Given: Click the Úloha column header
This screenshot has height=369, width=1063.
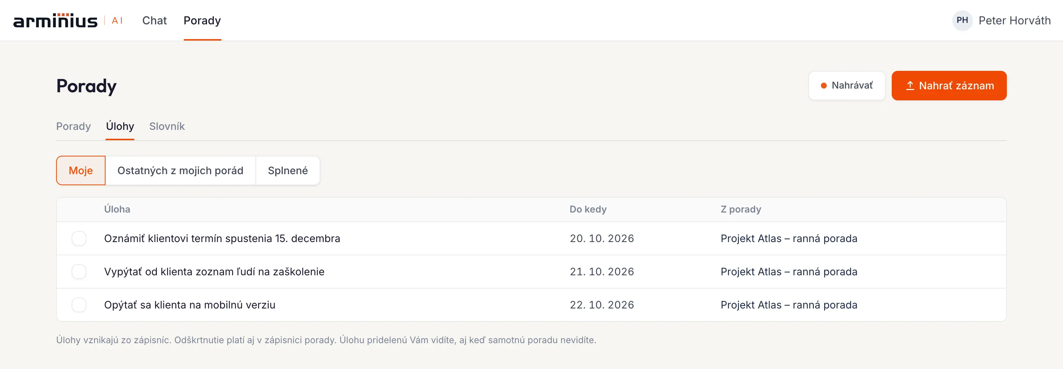Looking at the screenshot, I should tap(117, 209).
